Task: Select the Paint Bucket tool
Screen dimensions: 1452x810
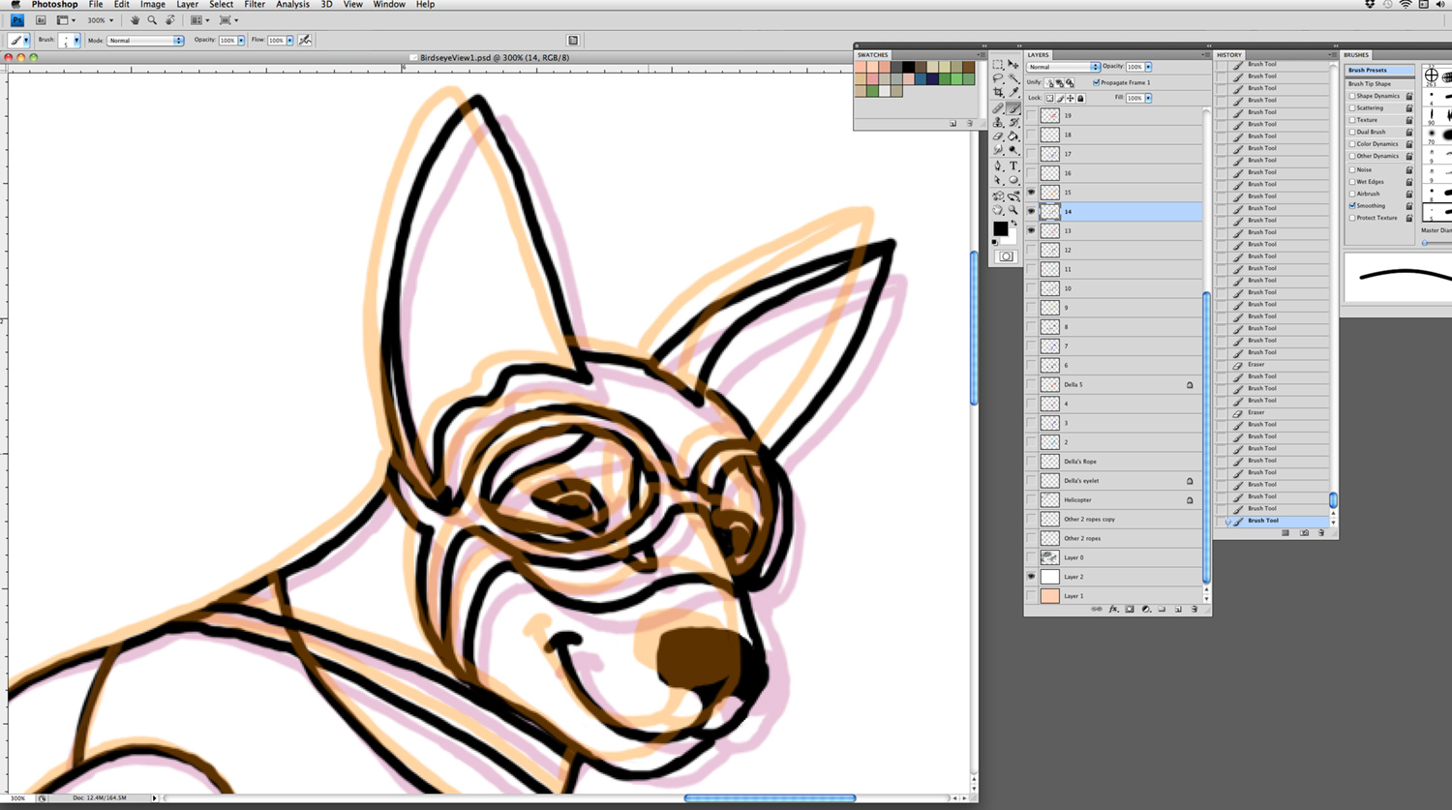Action: (1013, 136)
